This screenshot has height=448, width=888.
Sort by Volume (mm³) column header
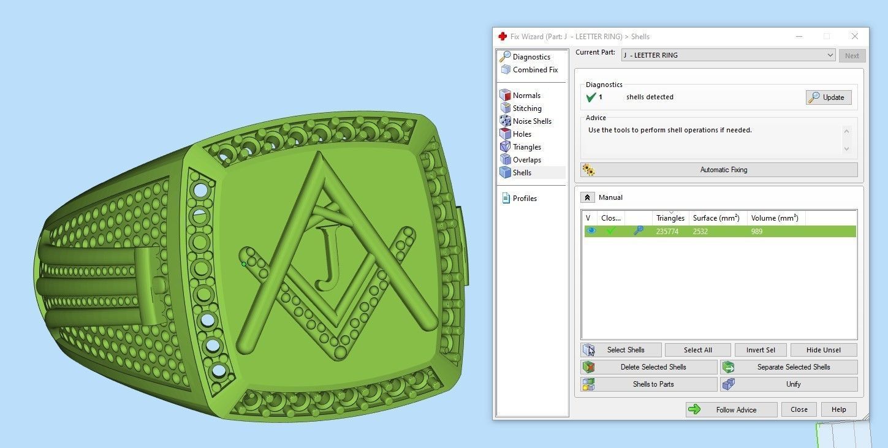coord(776,218)
